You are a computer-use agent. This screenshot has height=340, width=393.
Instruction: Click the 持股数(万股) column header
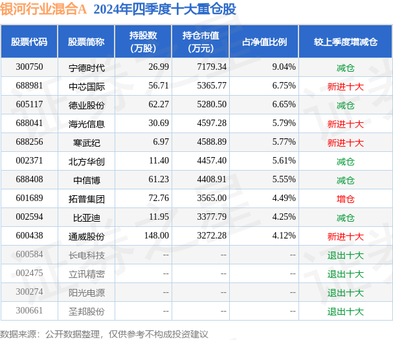pos(143,42)
